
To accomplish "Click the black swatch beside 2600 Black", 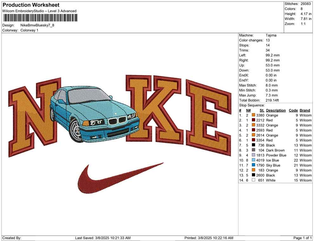I will coord(253,175).
